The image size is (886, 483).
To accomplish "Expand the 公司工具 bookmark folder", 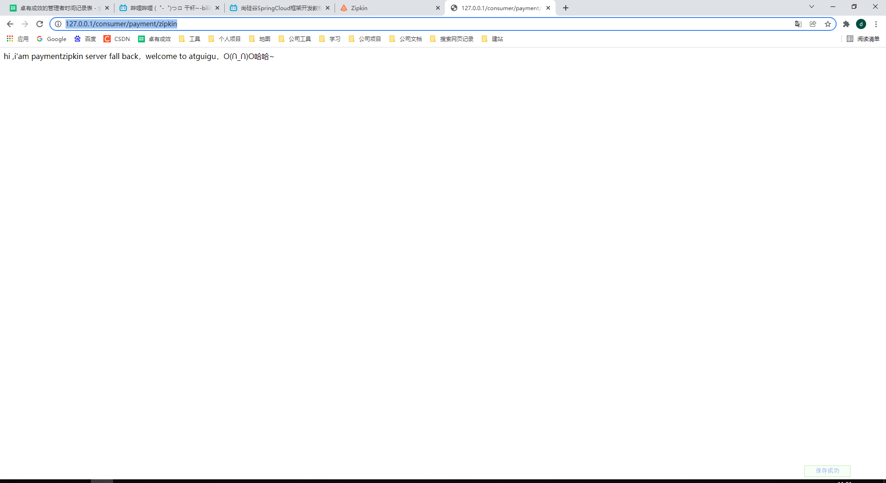I will [x=295, y=39].
